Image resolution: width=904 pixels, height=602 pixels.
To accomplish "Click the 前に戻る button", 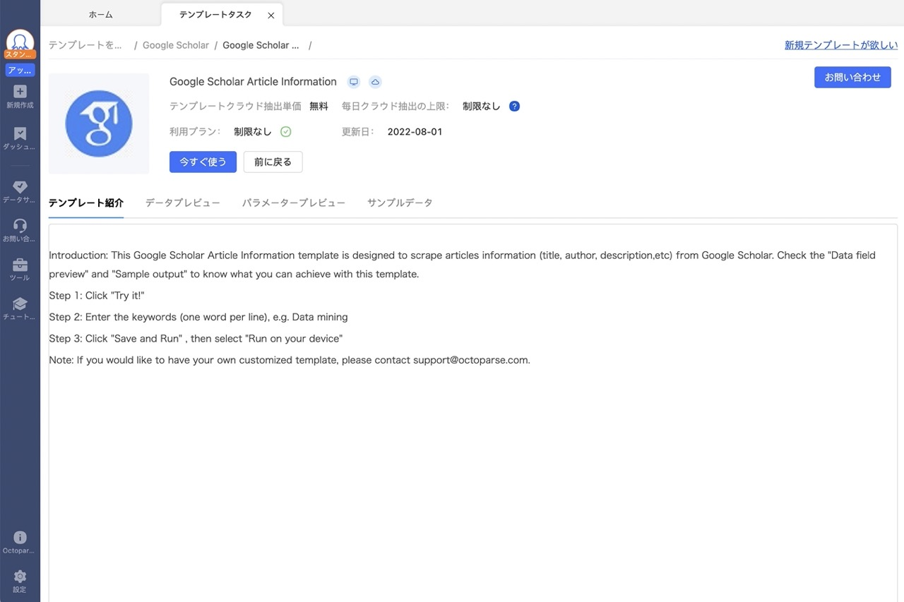I will point(273,162).
